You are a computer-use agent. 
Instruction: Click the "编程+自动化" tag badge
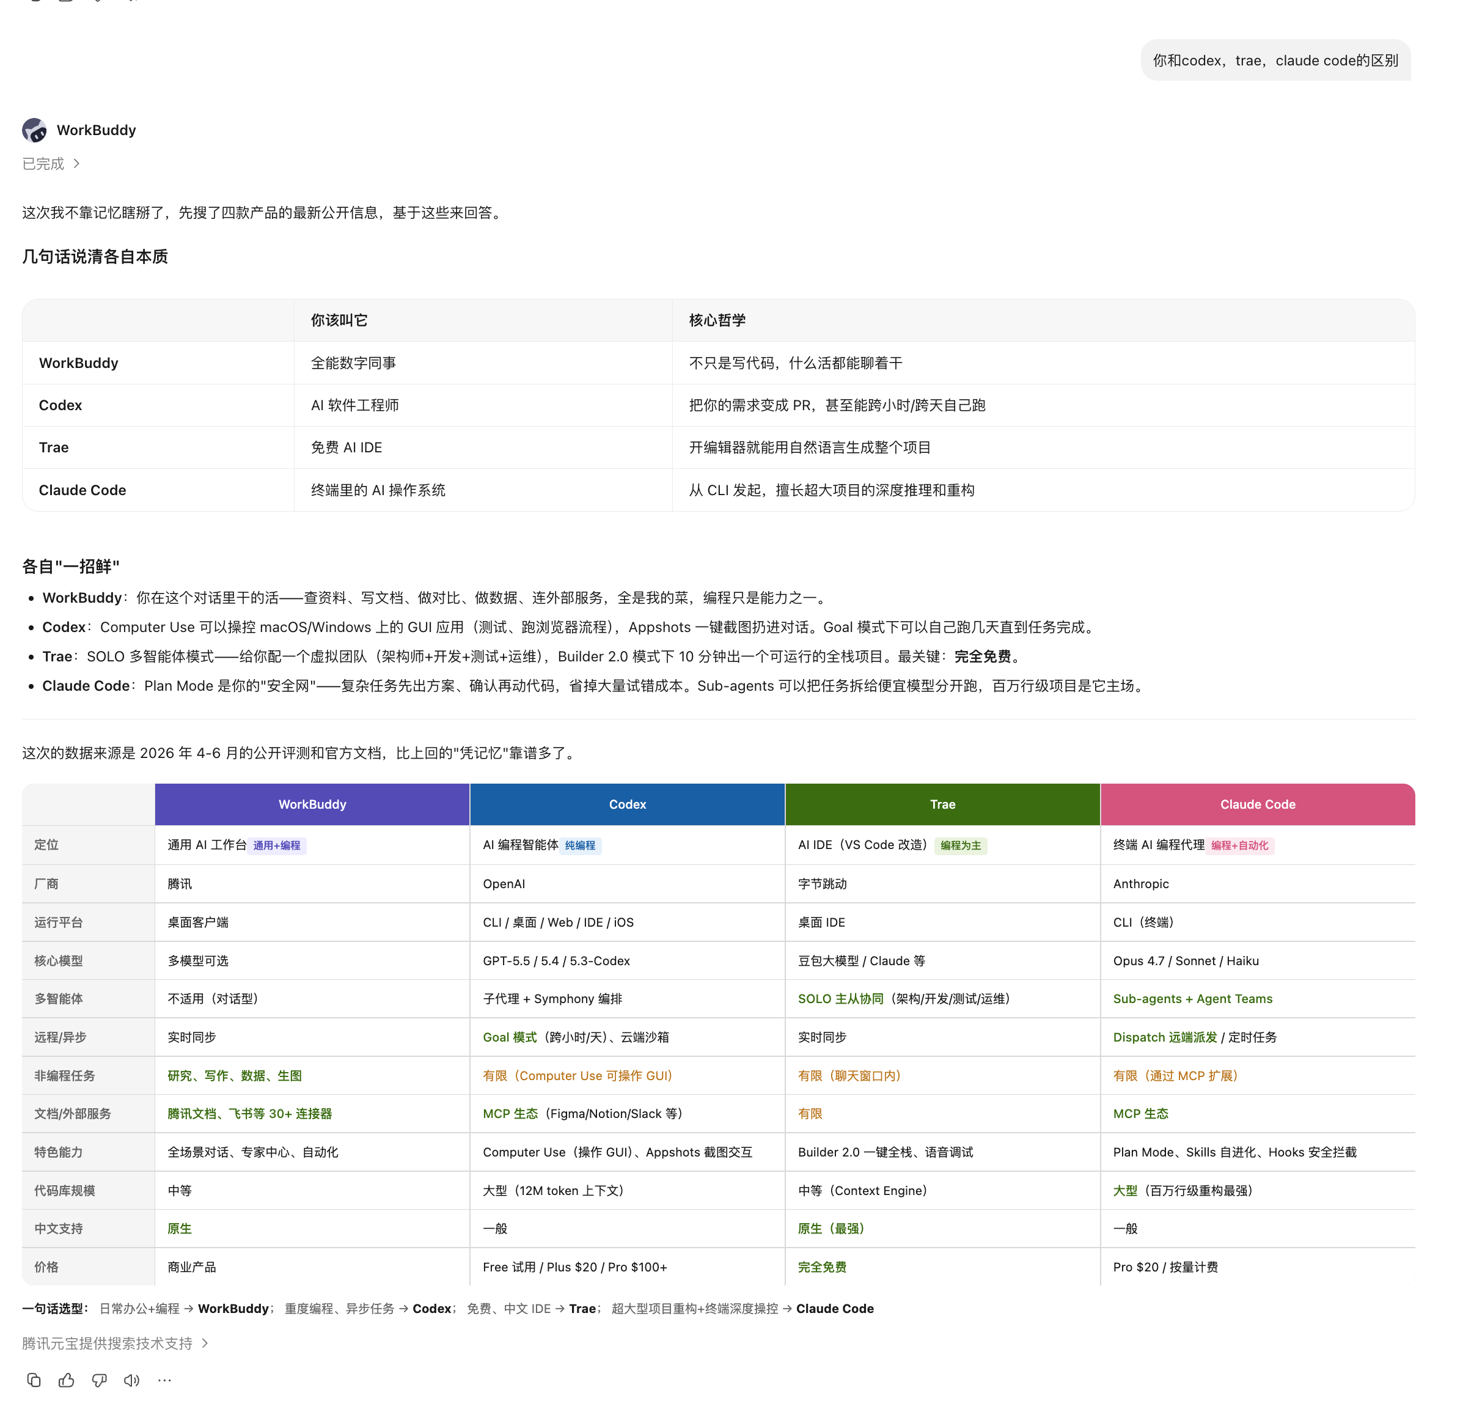click(1240, 845)
